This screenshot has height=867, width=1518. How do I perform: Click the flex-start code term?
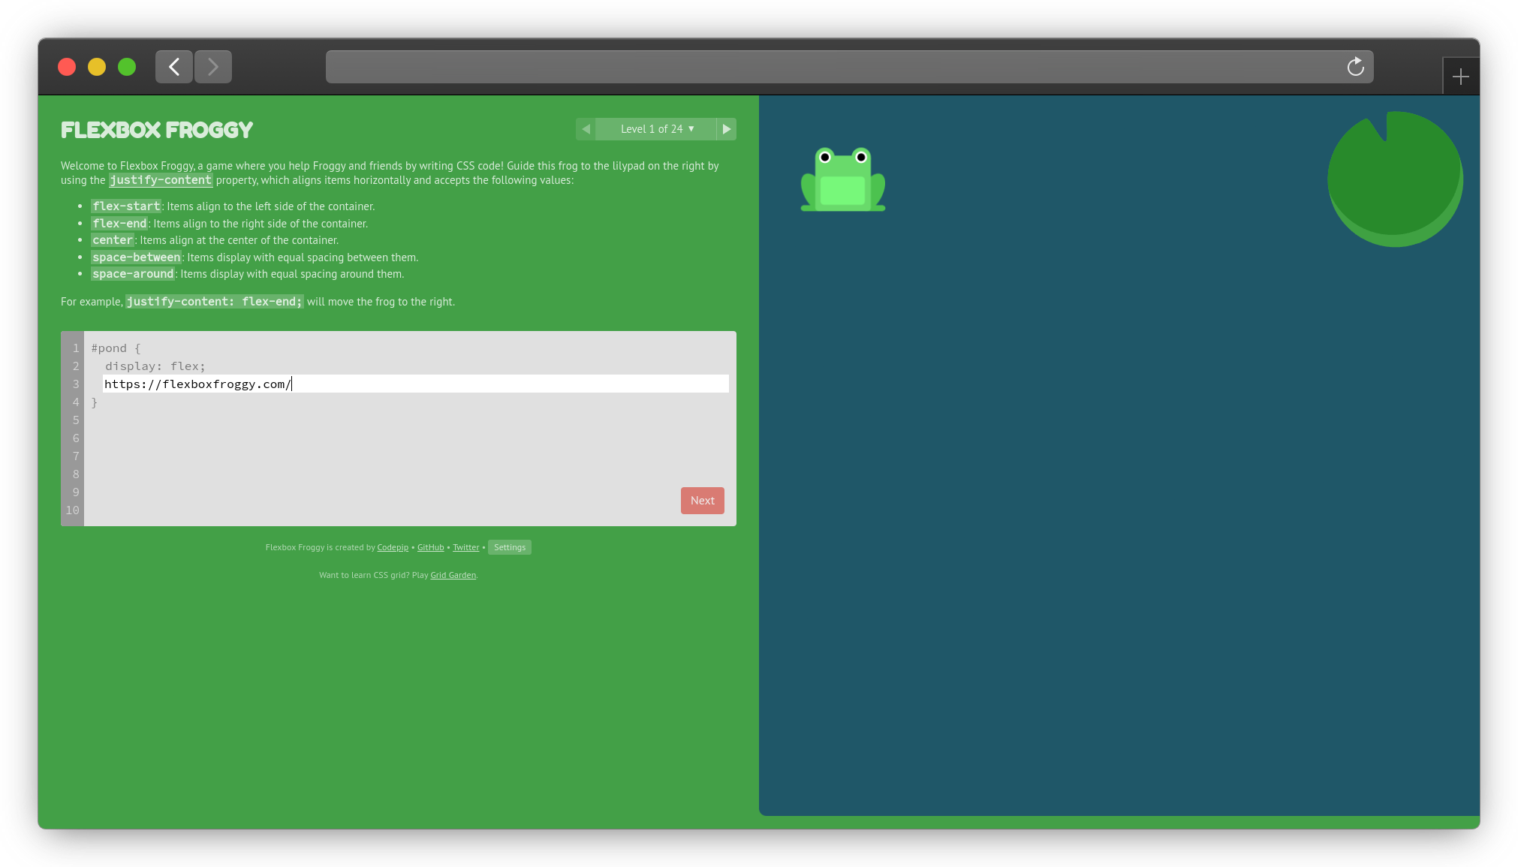coord(126,206)
